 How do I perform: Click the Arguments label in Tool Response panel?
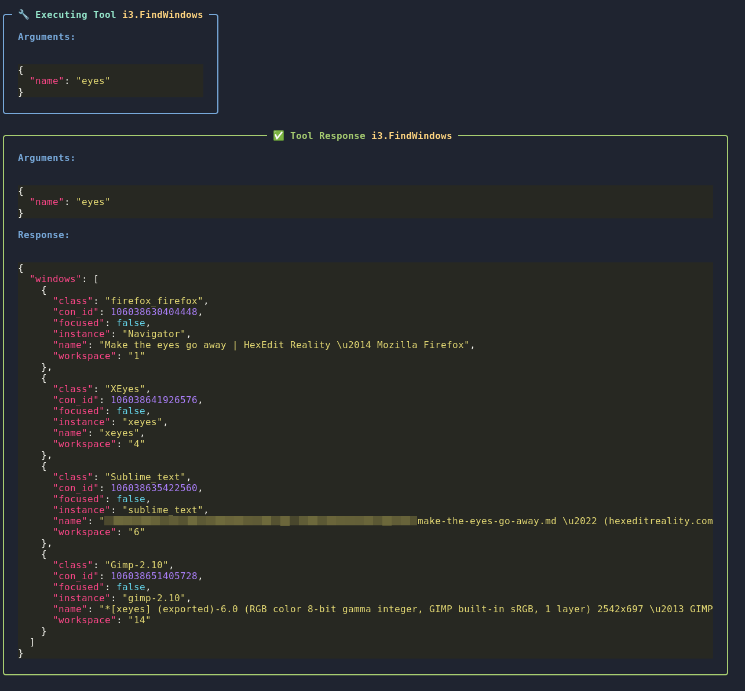[x=46, y=158]
